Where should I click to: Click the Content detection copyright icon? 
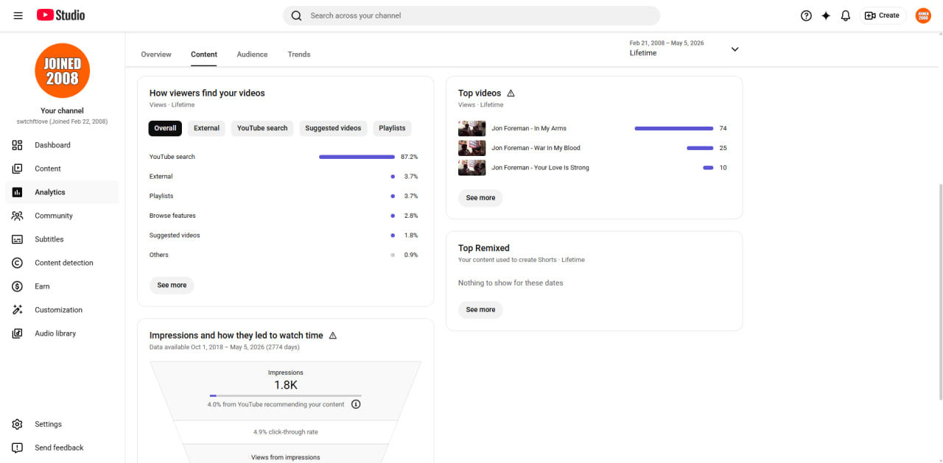pyautogui.click(x=18, y=263)
